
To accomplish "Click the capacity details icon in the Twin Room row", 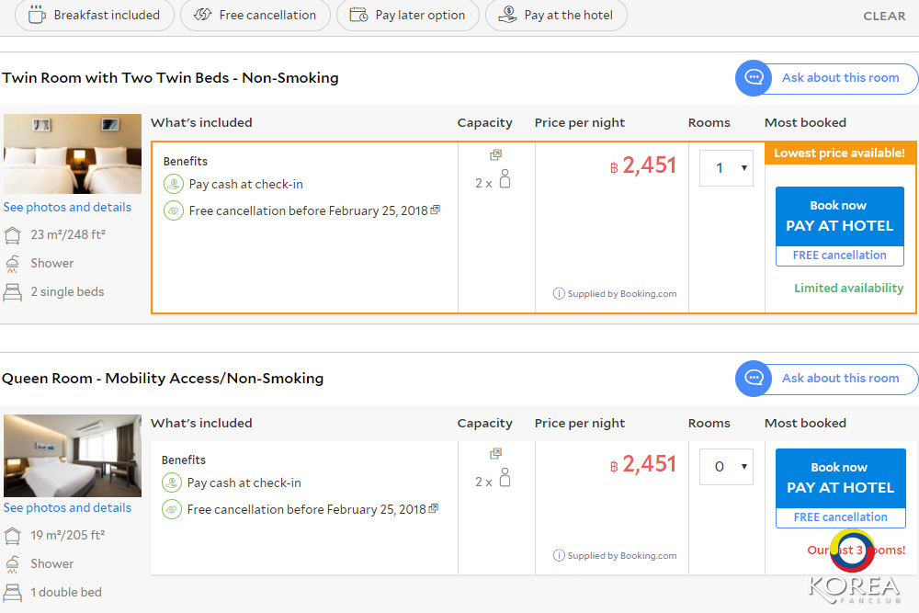I will tap(496, 155).
